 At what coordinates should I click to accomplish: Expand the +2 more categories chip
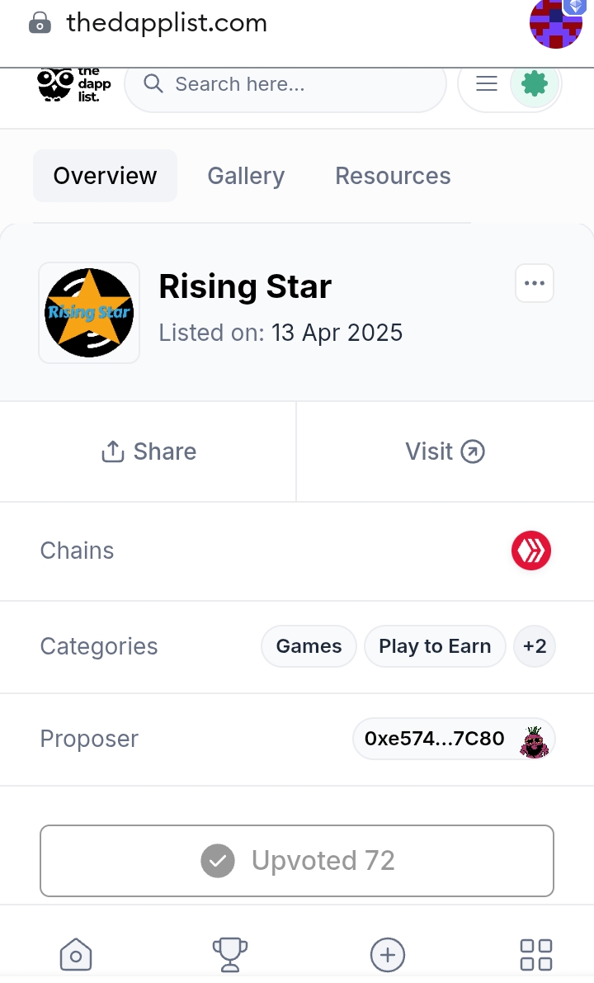[535, 646]
